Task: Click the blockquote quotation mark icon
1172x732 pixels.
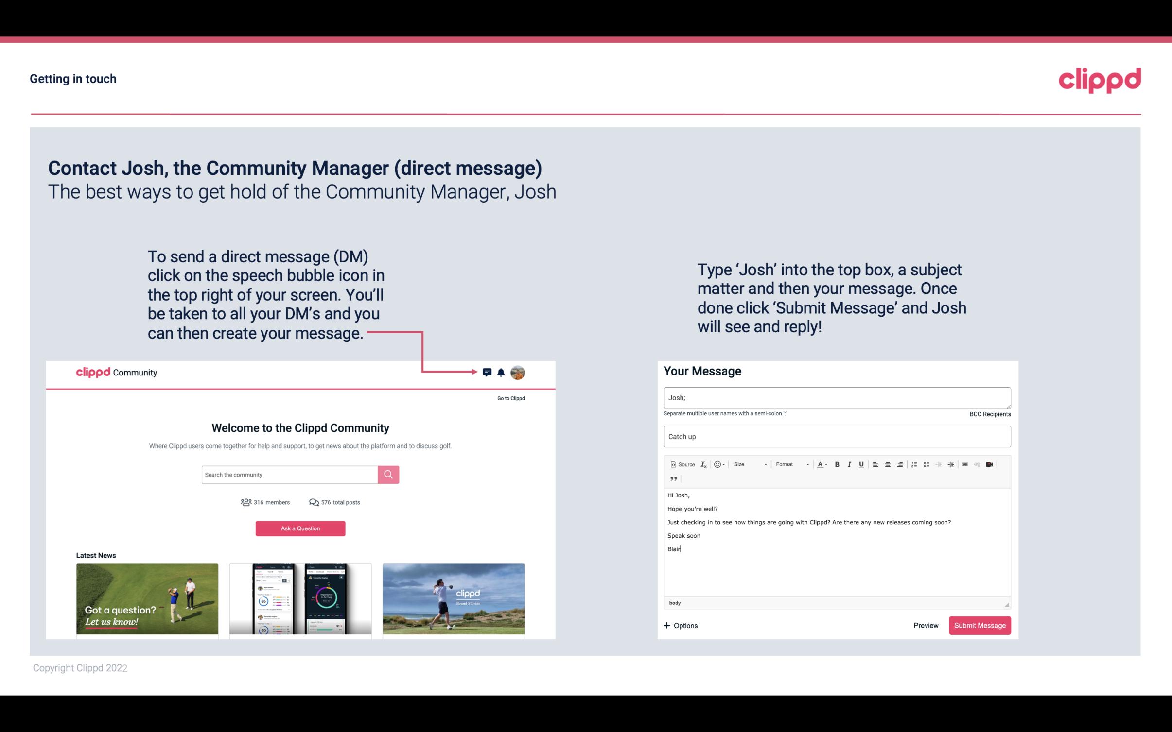Action: (x=672, y=479)
